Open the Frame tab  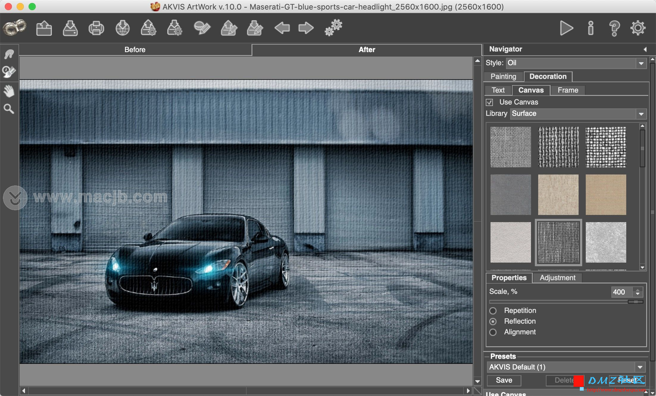tap(568, 90)
